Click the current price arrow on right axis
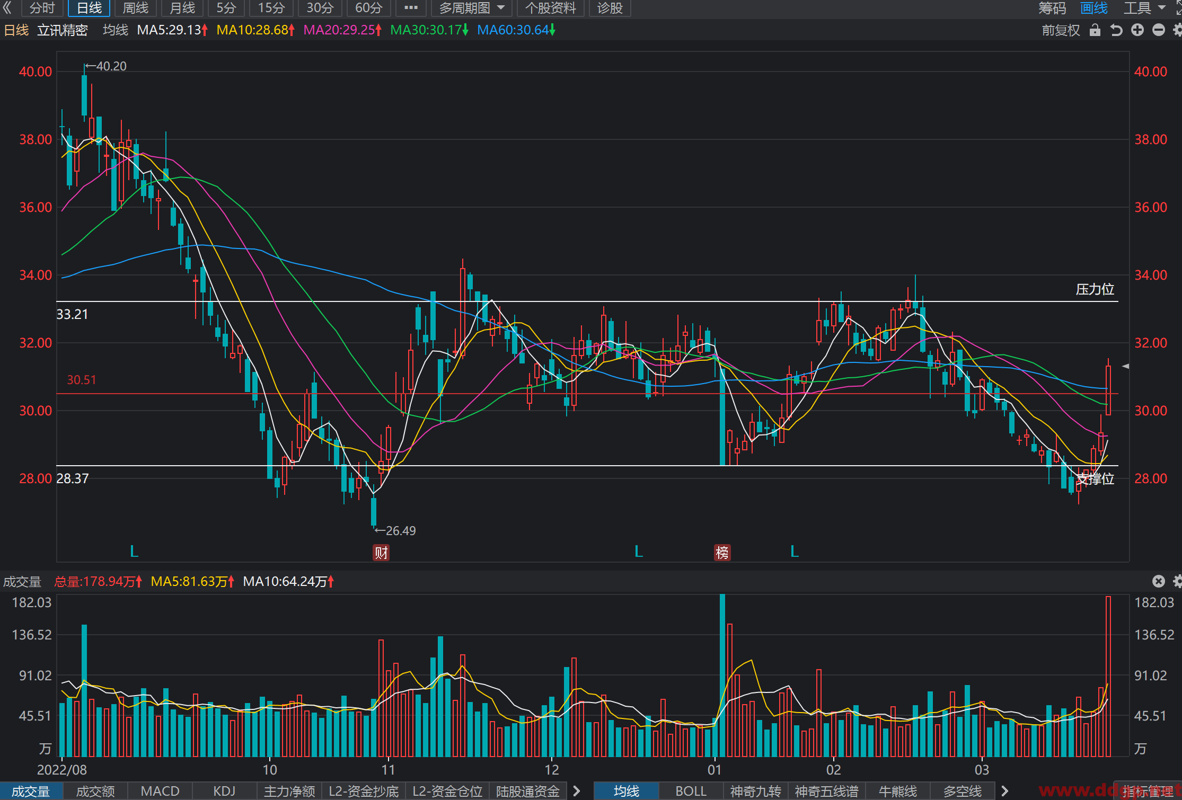Viewport: 1182px width, 800px height. 1125,366
